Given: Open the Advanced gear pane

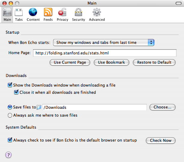Looking at the screenshot, I should click(97, 15).
